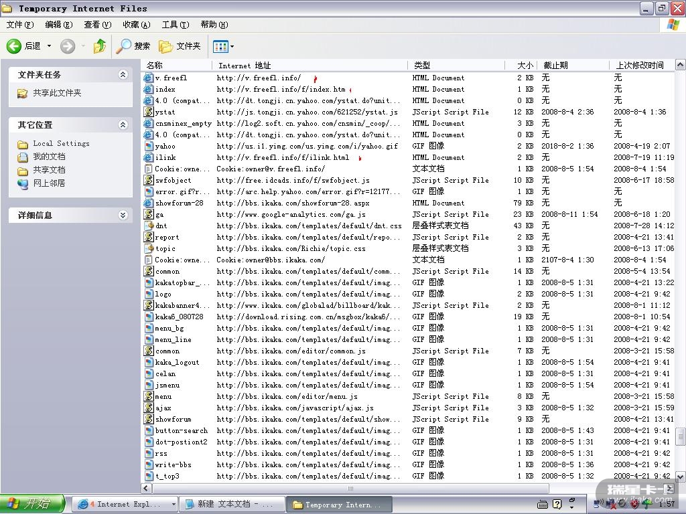Open the Back history dropdown arrow
686x514 pixels.
coord(49,46)
